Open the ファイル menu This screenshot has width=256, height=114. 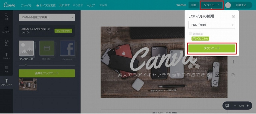pos(26,5)
